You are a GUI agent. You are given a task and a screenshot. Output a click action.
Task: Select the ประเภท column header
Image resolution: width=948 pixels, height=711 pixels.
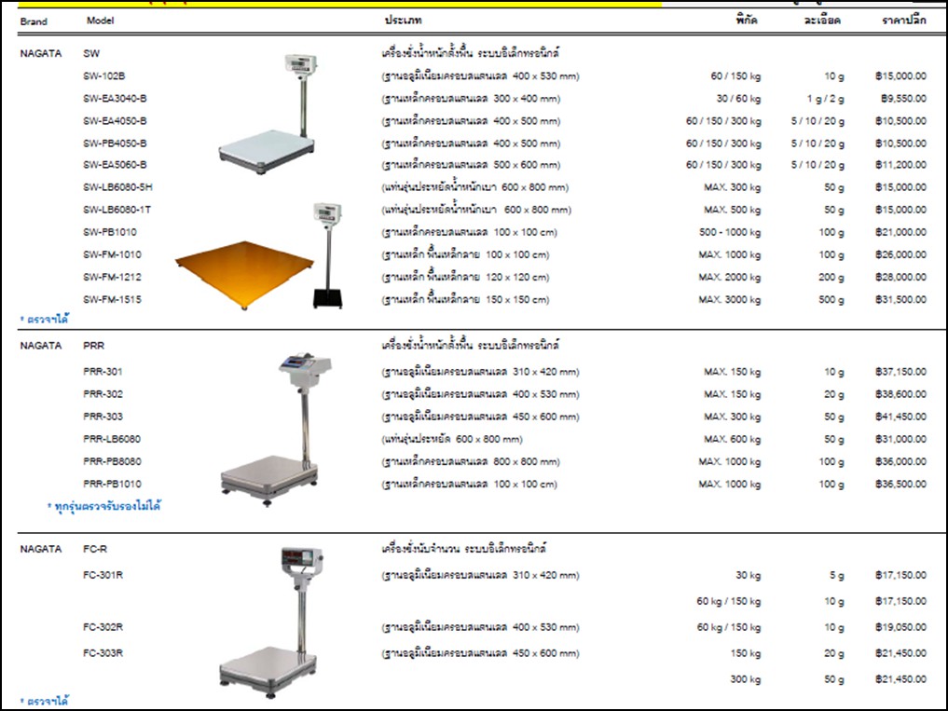point(404,21)
